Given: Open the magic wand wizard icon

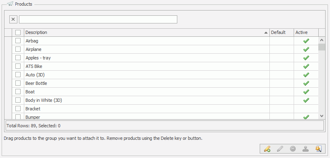Looking at the screenshot, I should 318,149.
